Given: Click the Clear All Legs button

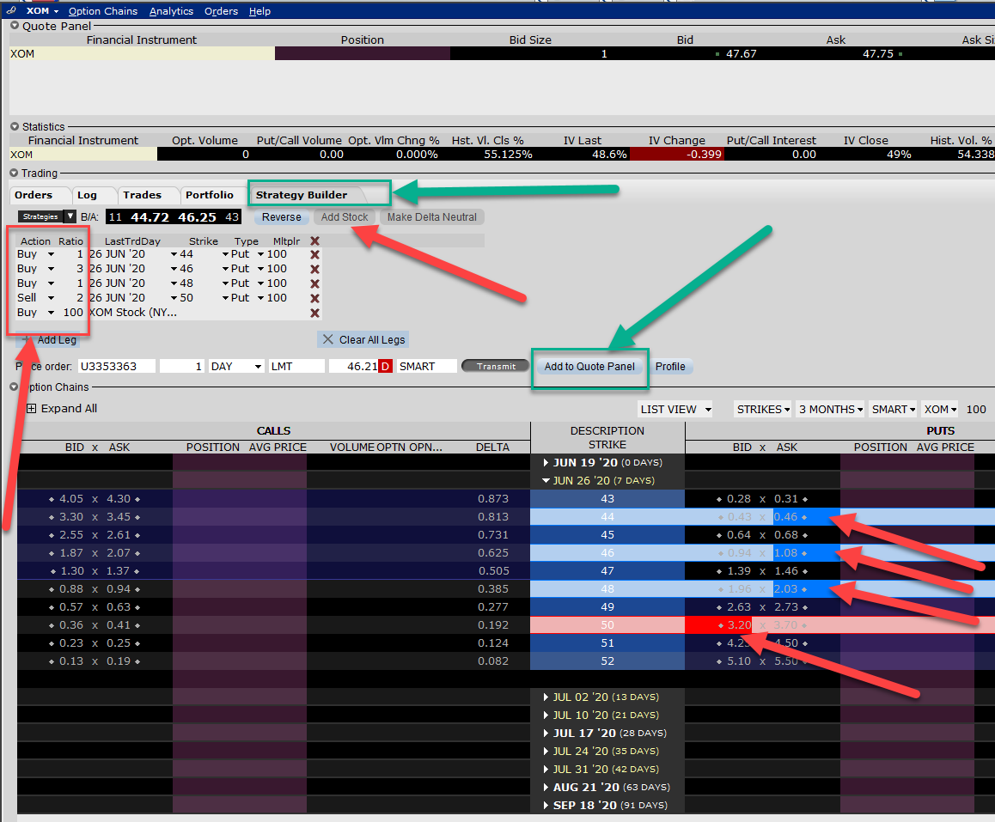Looking at the screenshot, I should pos(362,339).
